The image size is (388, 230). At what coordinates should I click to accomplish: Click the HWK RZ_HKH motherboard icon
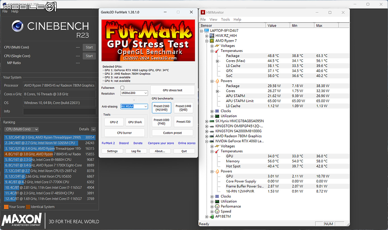click(212, 36)
